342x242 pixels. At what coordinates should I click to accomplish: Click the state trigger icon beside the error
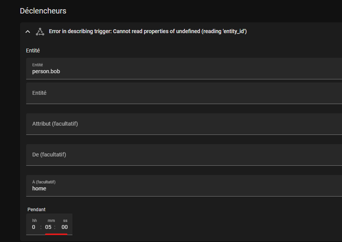tap(40, 32)
